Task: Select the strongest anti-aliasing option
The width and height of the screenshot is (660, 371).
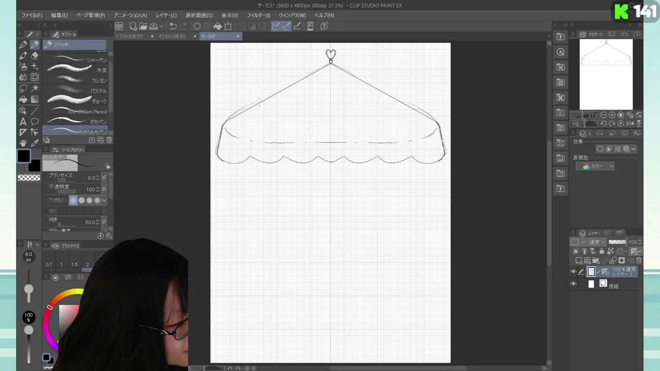Action: point(97,200)
